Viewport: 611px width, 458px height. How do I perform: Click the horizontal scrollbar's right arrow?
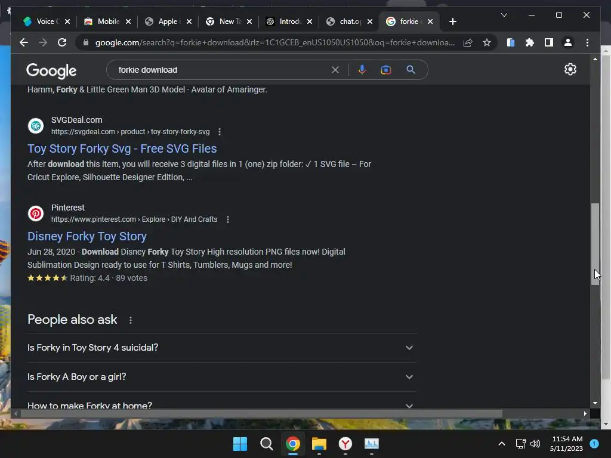585,414
